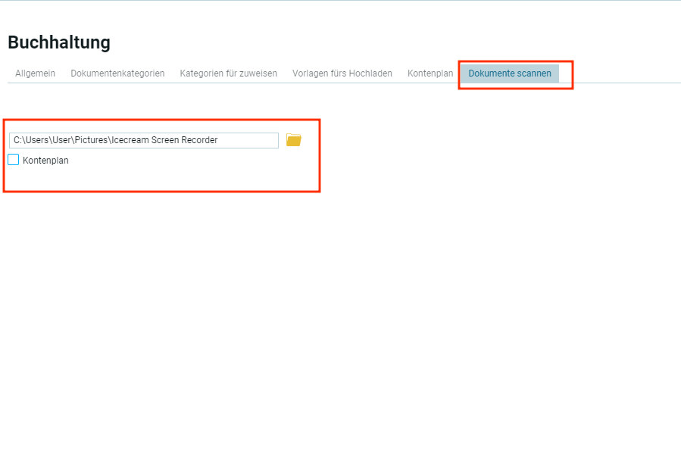
Task: Select the Dokumente scannen tab
Action: tap(510, 73)
